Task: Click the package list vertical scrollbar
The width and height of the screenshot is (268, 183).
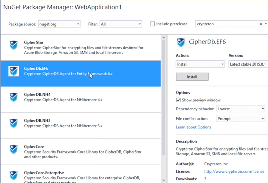Action: pos(163,101)
